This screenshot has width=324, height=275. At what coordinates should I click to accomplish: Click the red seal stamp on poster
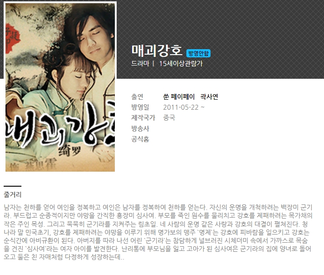[x=13, y=38]
